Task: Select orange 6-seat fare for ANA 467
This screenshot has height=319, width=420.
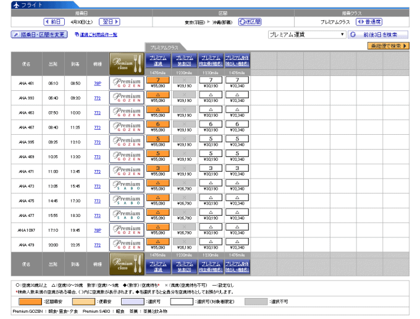Action: click(158, 124)
